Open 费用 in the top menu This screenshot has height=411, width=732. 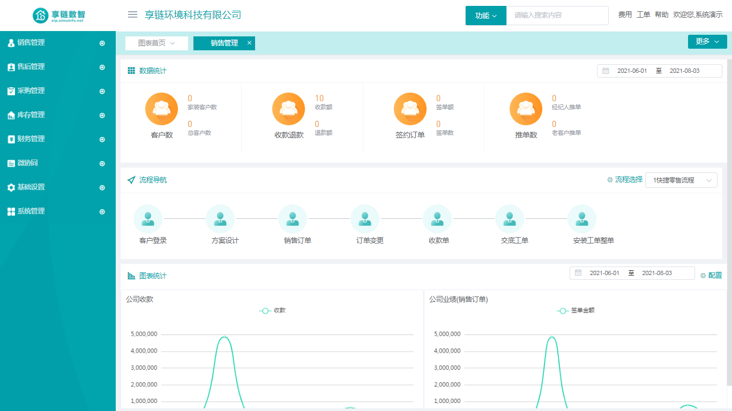(x=625, y=15)
